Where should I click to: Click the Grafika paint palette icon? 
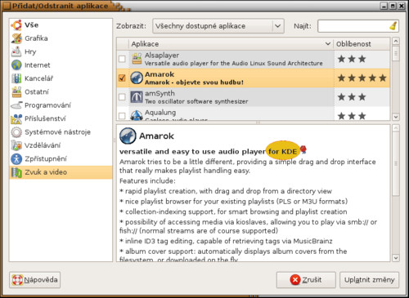[x=16, y=38]
